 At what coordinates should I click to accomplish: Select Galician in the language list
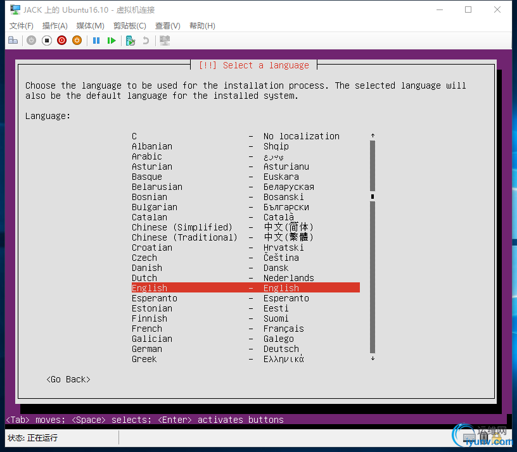click(246, 339)
